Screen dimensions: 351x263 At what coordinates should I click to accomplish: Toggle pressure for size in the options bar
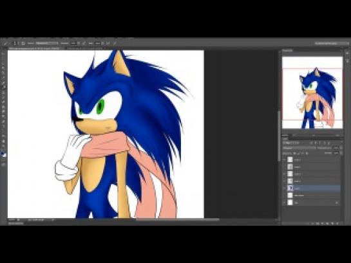[x=115, y=43]
